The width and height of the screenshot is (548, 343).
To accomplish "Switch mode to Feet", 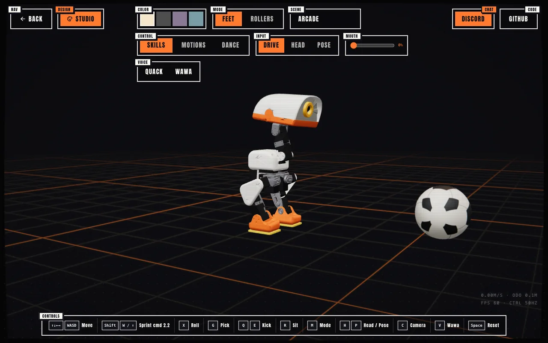I will tap(229, 19).
